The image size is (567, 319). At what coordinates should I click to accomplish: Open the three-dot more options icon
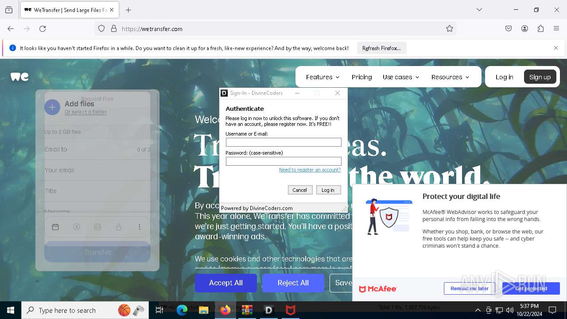pos(140,227)
